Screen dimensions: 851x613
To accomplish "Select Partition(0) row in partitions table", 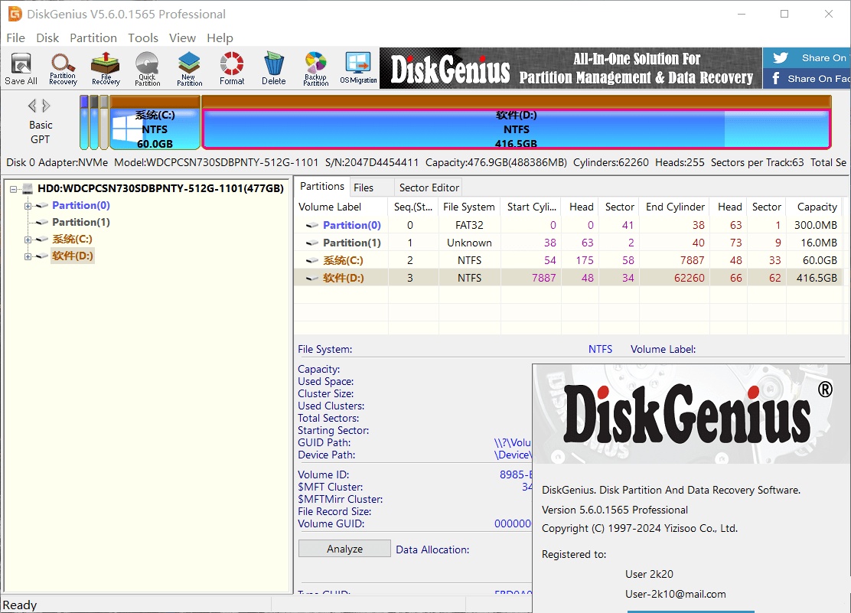I will [569, 225].
